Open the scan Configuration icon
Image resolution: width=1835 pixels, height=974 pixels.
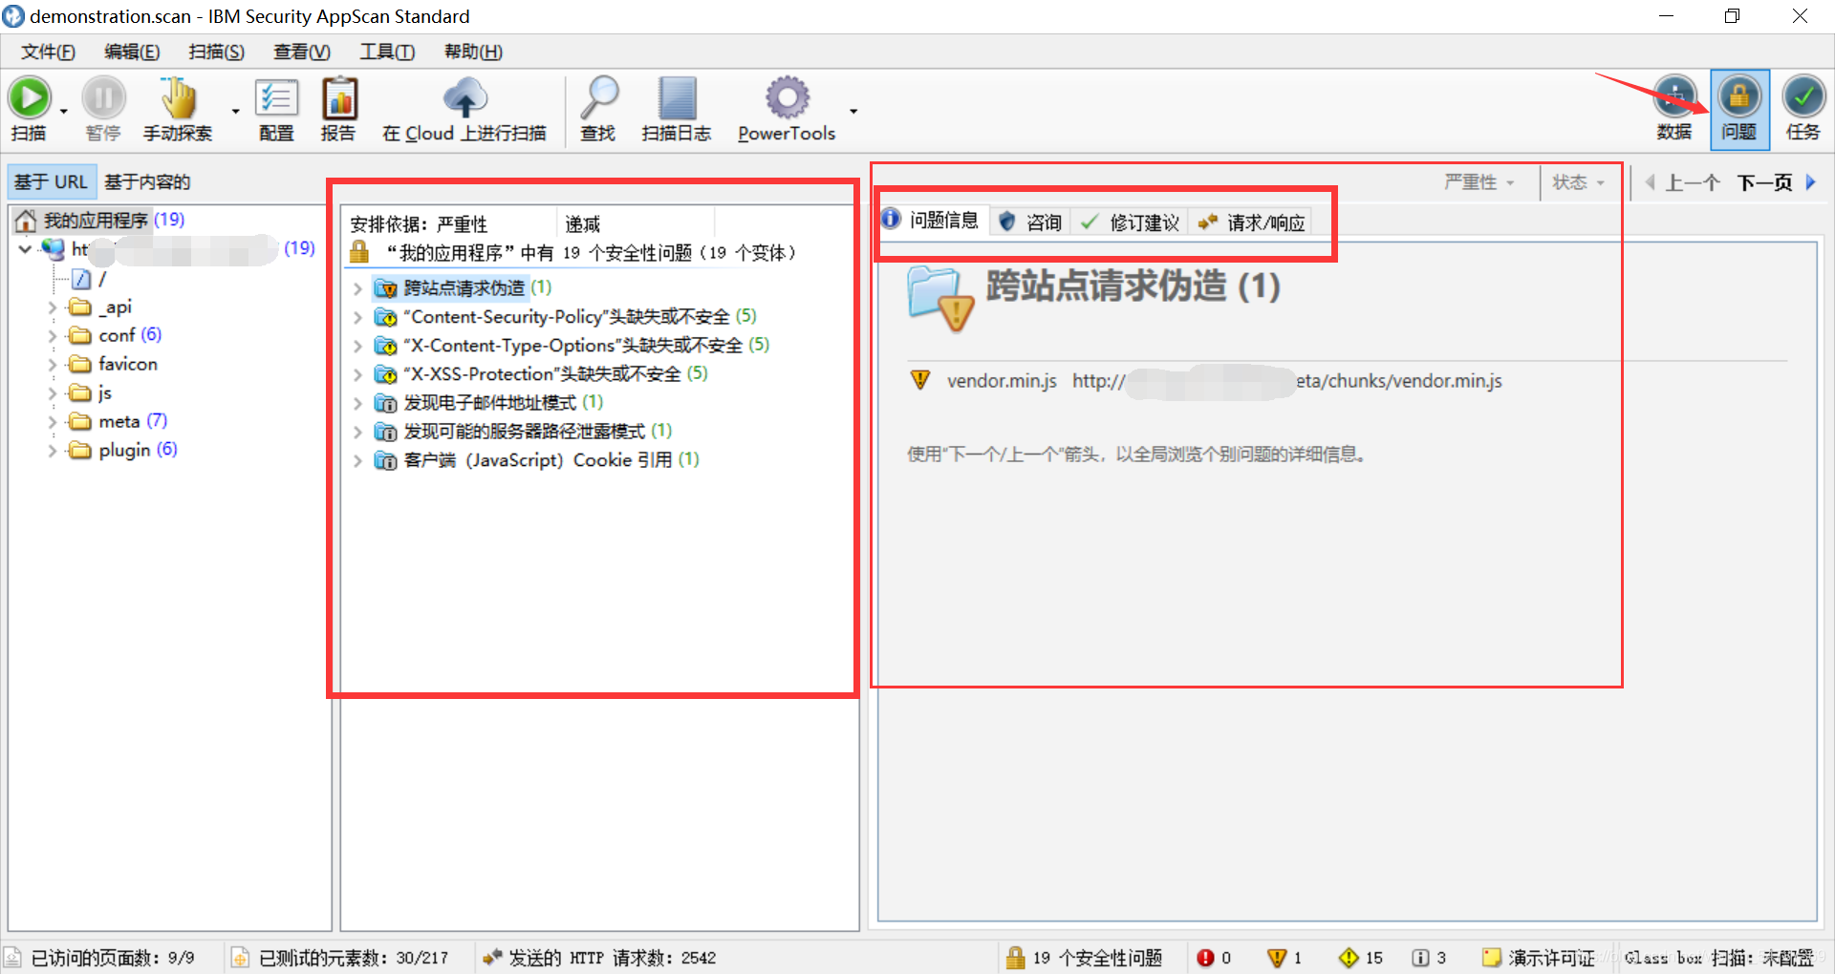(x=276, y=98)
